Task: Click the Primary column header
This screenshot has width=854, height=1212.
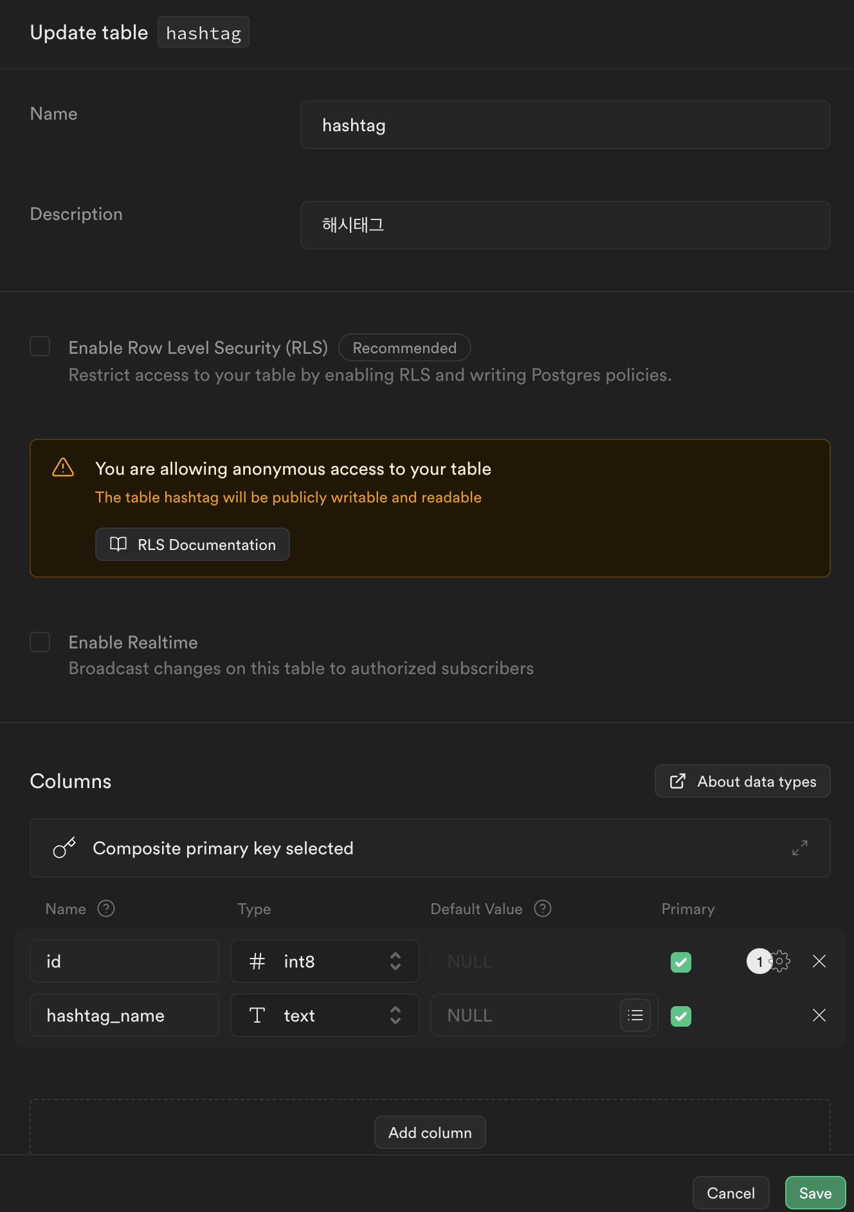Action: (688, 908)
